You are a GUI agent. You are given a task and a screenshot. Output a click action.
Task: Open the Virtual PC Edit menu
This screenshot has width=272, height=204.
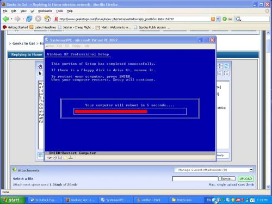click(x=59, y=46)
